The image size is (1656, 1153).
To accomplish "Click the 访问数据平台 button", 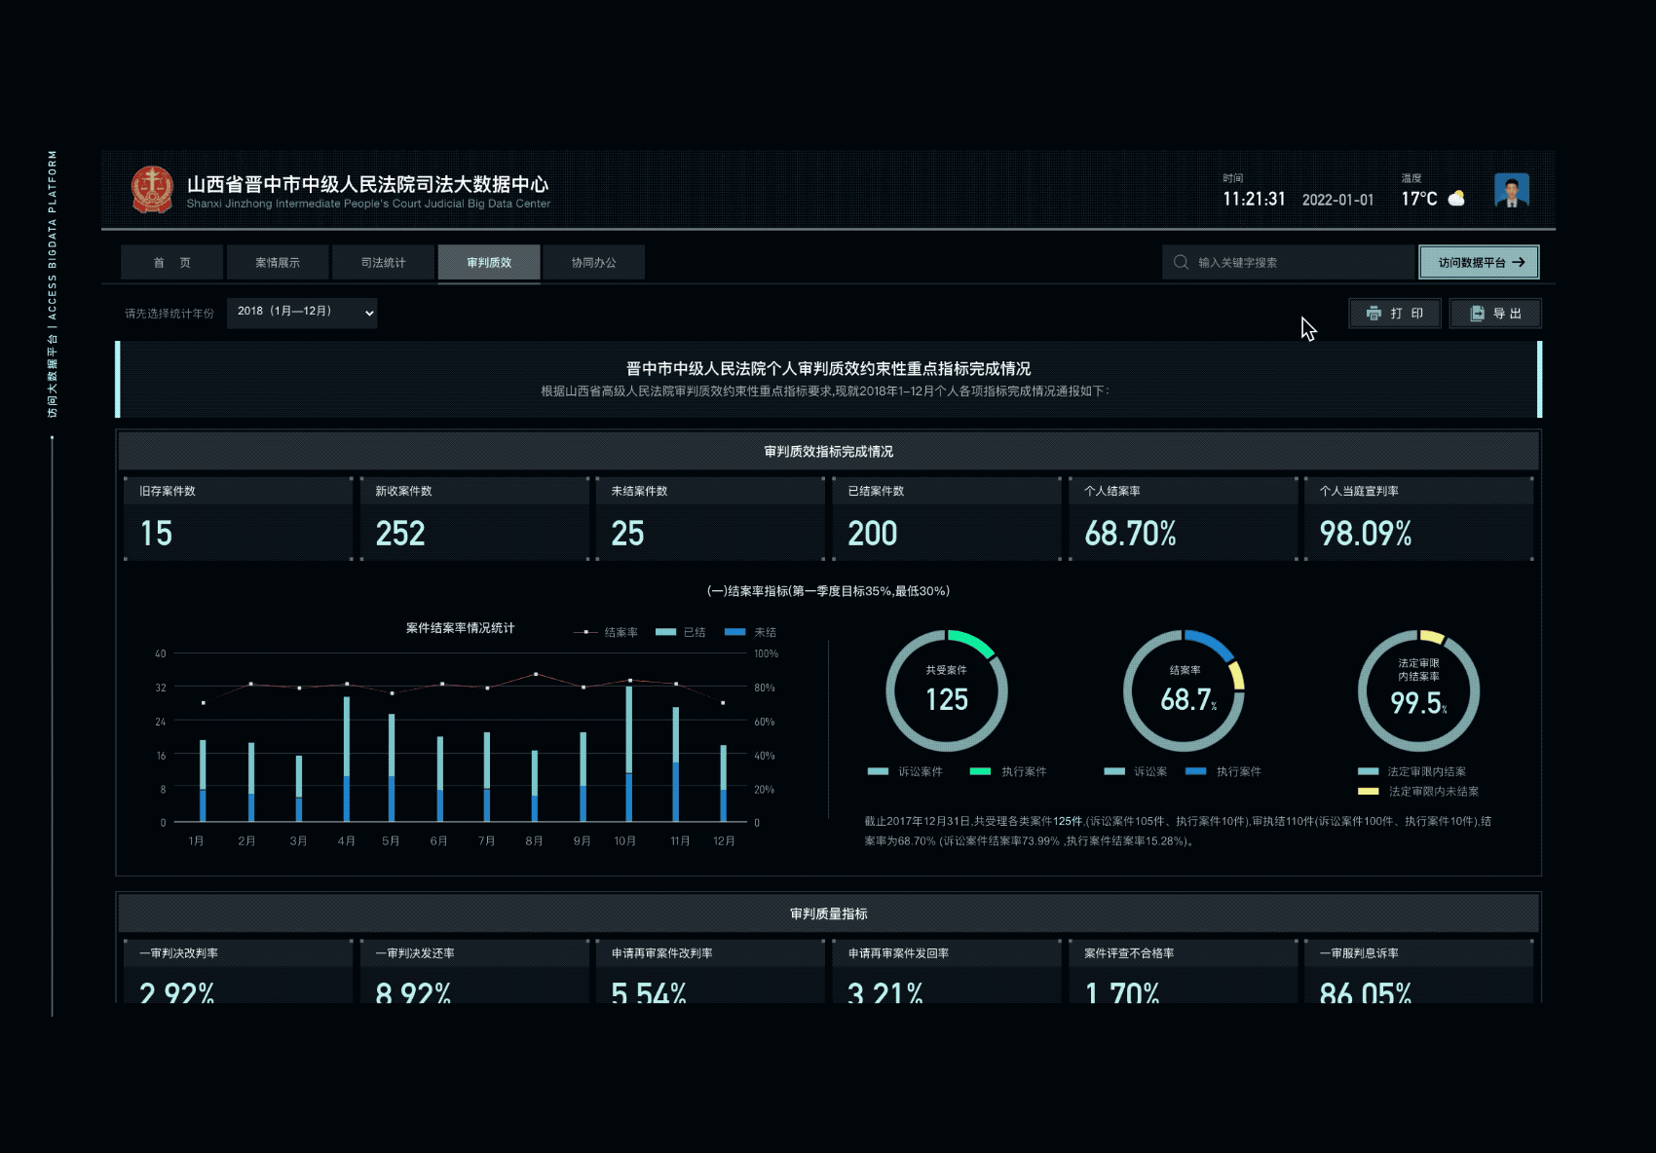I will pos(1479,262).
